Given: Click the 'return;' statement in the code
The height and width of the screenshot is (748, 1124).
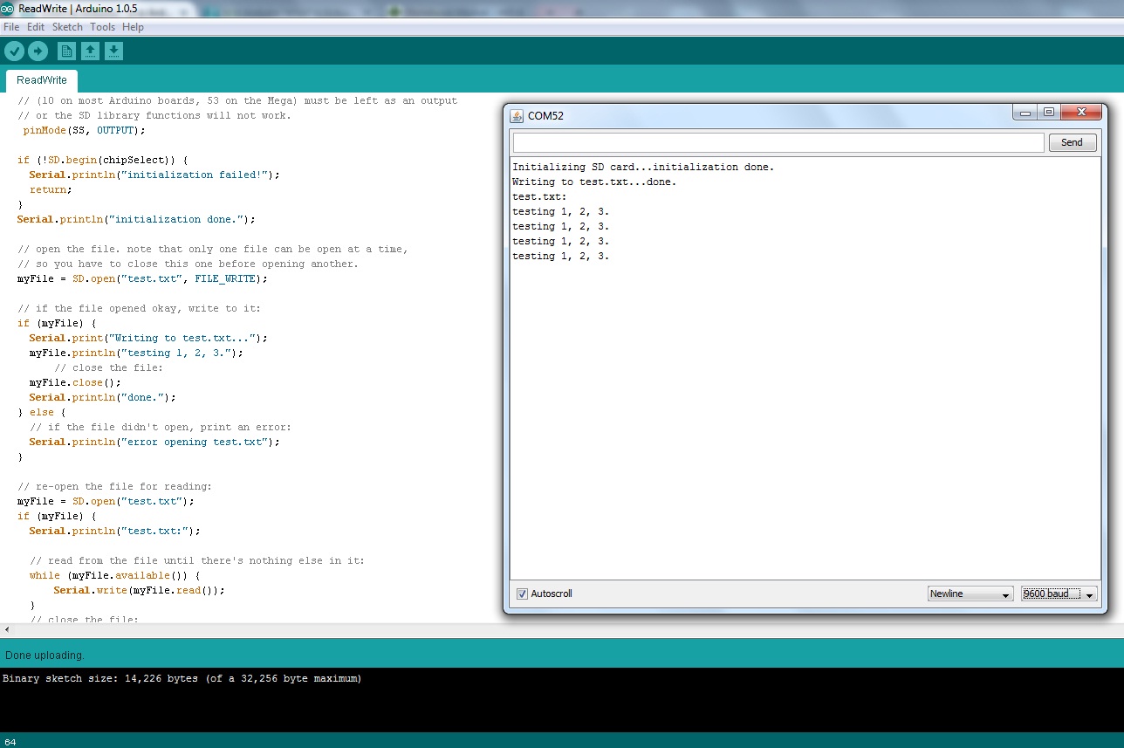Looking at the screenshot, I should point(51,189).
